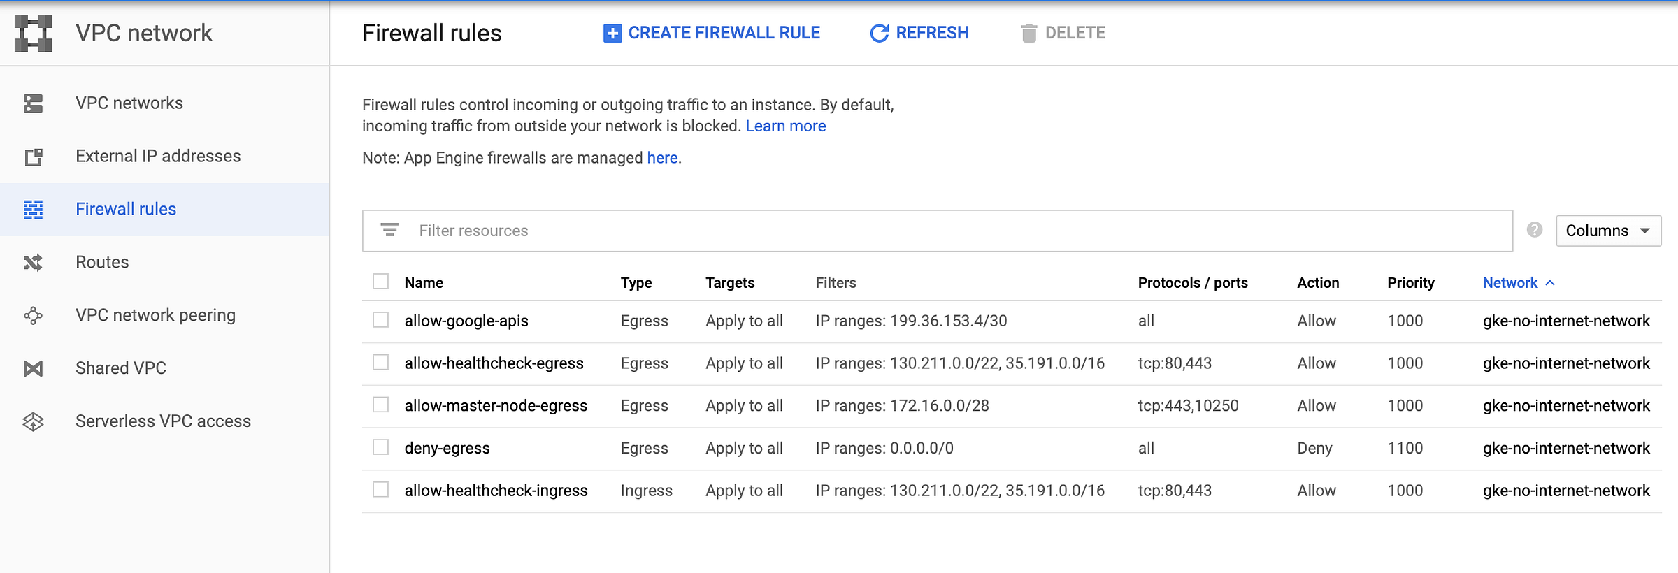Screen dimensions: 1678x573
Task: Toggle the select-all checkbox in table header
Action: [x=380, y=282]
